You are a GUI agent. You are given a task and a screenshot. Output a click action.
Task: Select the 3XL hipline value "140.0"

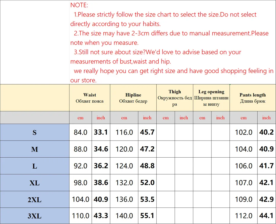124,216
